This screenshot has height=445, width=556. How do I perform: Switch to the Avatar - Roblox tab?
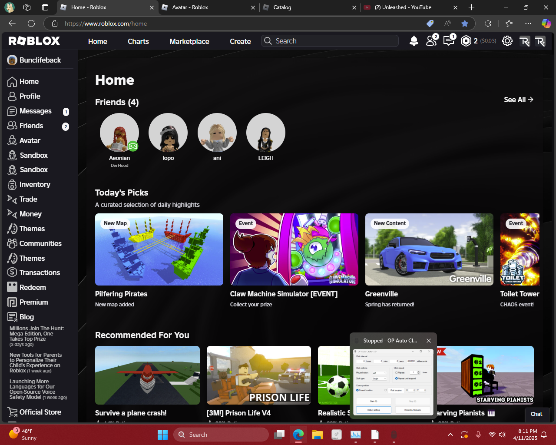pyautogui.click(x=209, y=7)
